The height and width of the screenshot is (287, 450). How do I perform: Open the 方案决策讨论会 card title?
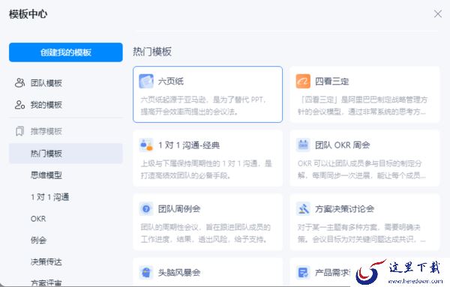[344, 209]
